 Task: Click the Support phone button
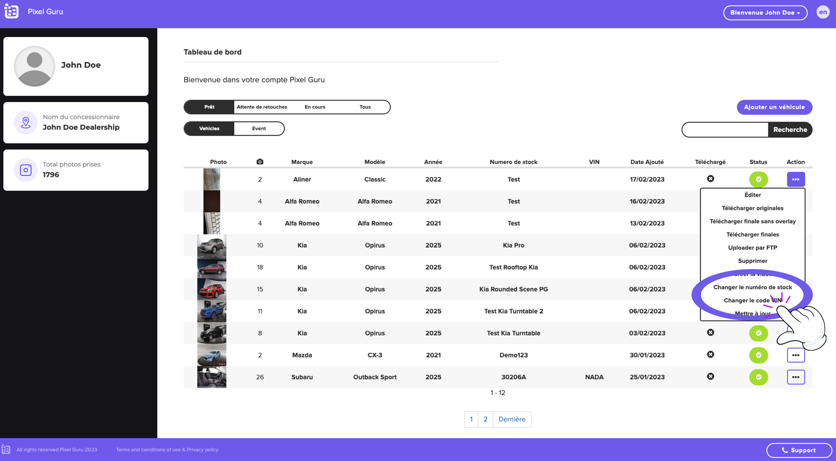pos(799,451)
